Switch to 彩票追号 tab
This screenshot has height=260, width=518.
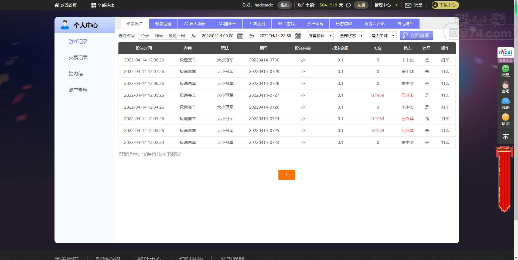(163, 24)
